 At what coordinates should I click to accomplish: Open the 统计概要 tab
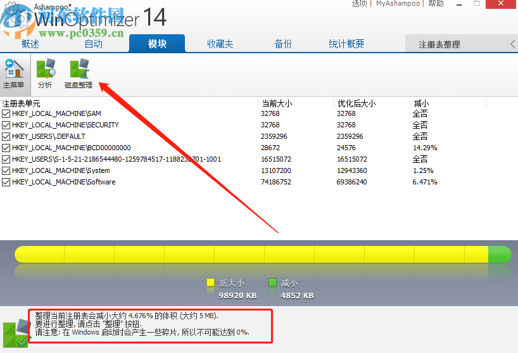(346, 44)
